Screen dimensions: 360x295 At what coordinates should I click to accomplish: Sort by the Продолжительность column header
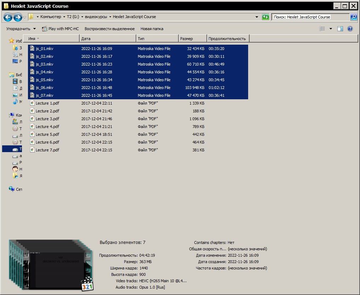[228, 39]
